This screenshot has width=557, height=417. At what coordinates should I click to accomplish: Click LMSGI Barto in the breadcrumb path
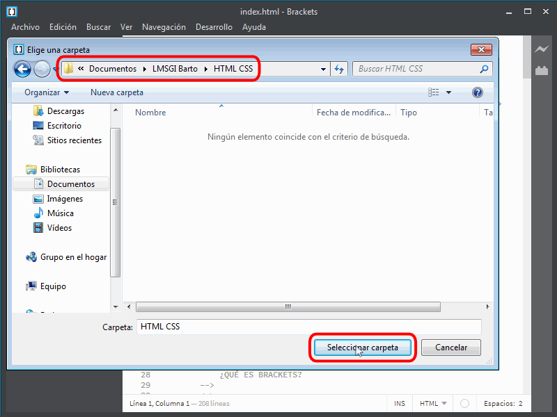coord(175,69)
